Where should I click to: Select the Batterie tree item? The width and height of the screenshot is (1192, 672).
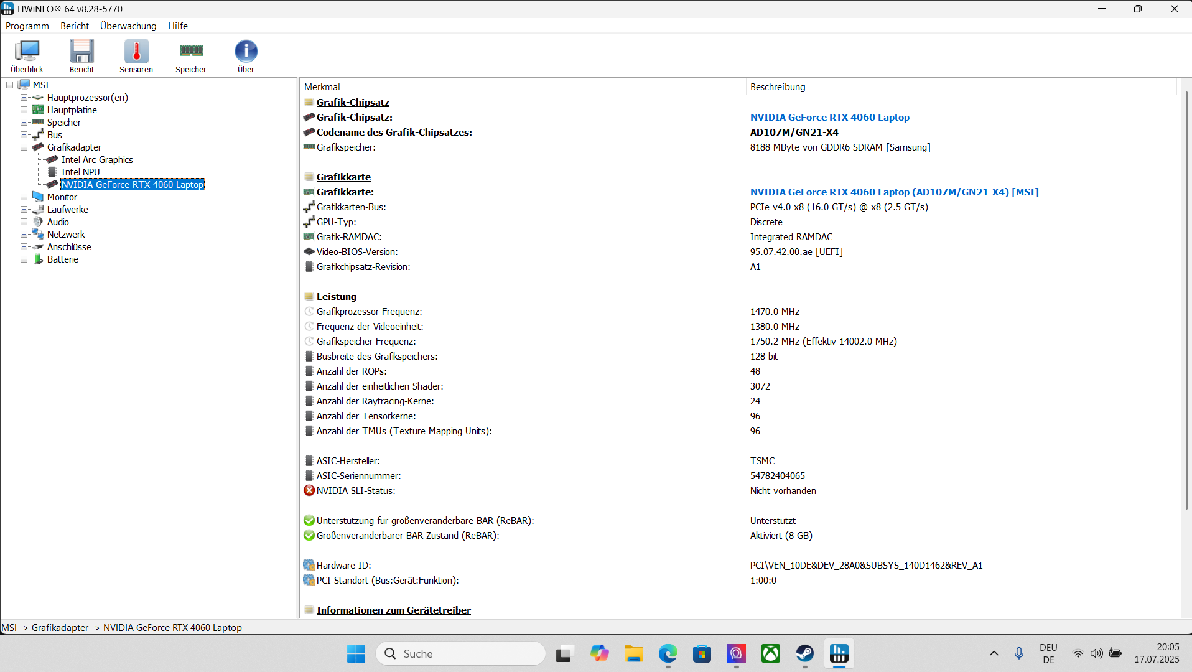click(63, 259)
